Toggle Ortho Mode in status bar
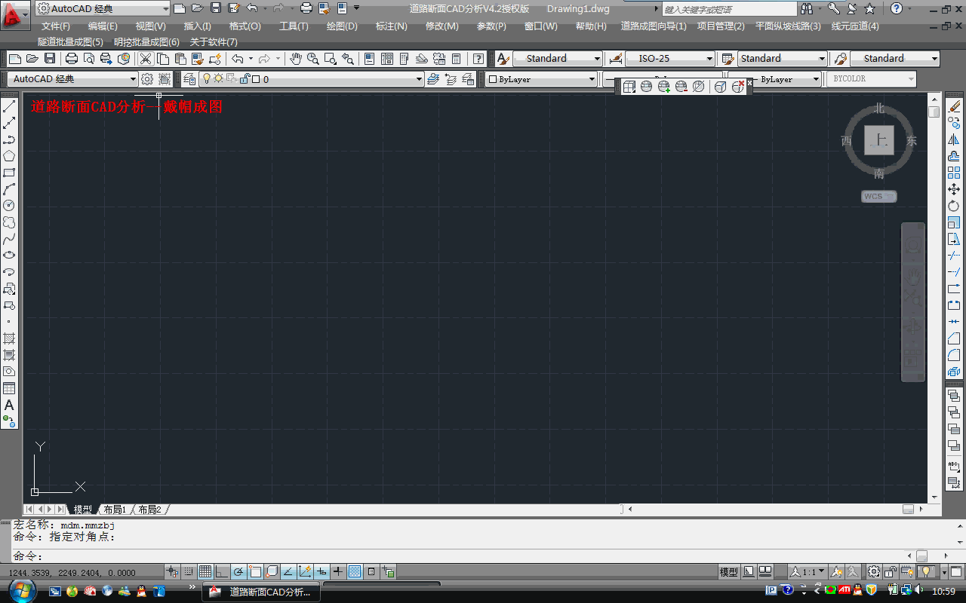 [221, 572]
